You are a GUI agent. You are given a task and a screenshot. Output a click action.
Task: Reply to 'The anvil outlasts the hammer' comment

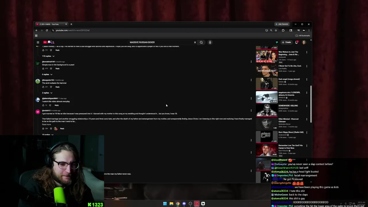coord(57,87)
